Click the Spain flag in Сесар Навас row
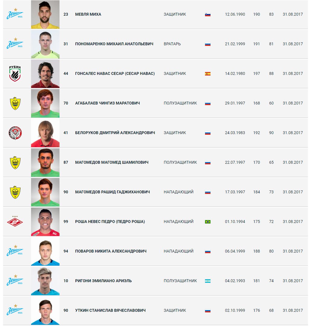The image size is (317, 326). tap(208, 74)
